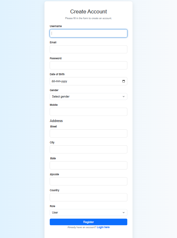Click the Email label
The height and width of the screenshot is (238, 177).
(x=53, y=42)
